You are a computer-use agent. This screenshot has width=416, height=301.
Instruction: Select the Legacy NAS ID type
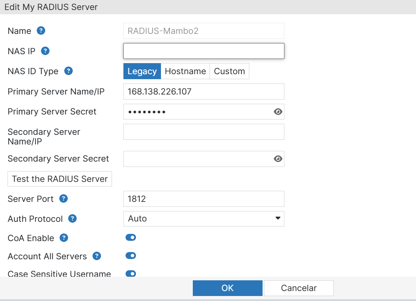pos(142,71)
